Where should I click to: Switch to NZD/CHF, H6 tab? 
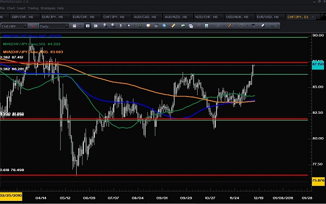click(208, 17)
